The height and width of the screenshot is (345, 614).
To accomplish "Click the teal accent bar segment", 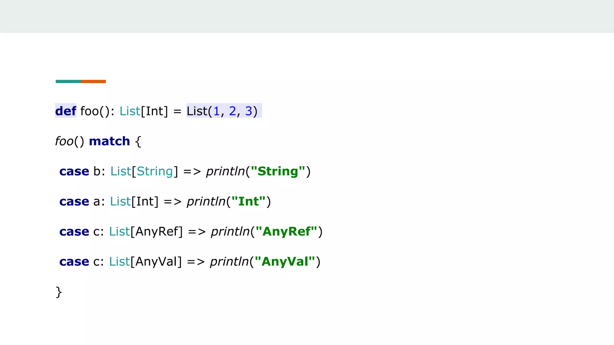I will tap(68, 81).
